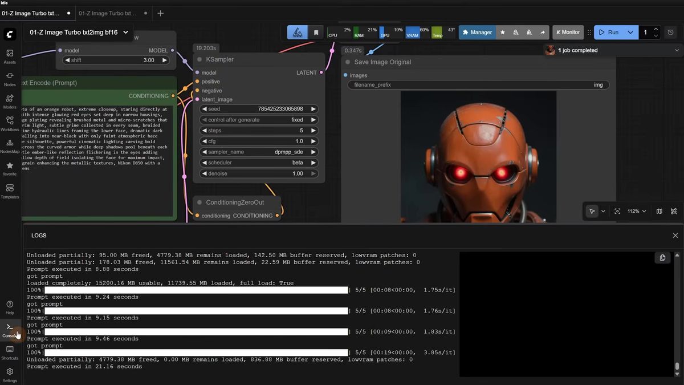Screen dimensions: 684x385
Task: Add a new workflow tab
Action: click(160, 13)
